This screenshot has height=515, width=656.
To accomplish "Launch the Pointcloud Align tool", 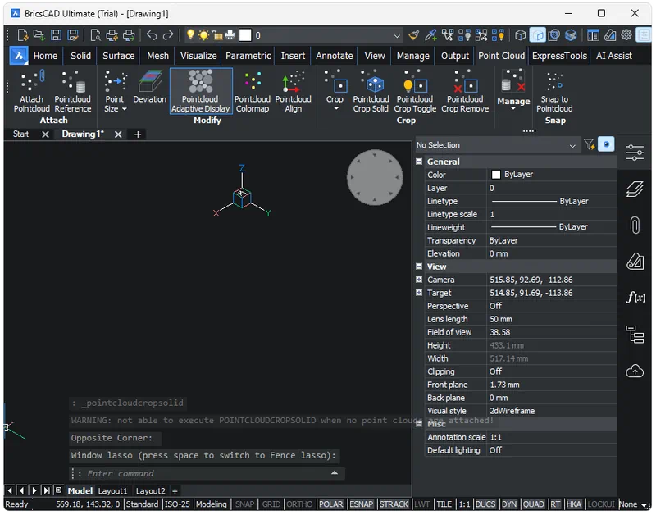I will coord(294,92).
